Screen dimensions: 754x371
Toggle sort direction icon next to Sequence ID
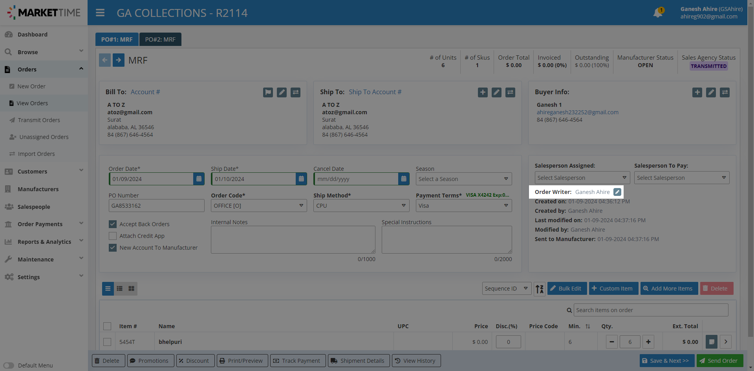tap(540, 289)
